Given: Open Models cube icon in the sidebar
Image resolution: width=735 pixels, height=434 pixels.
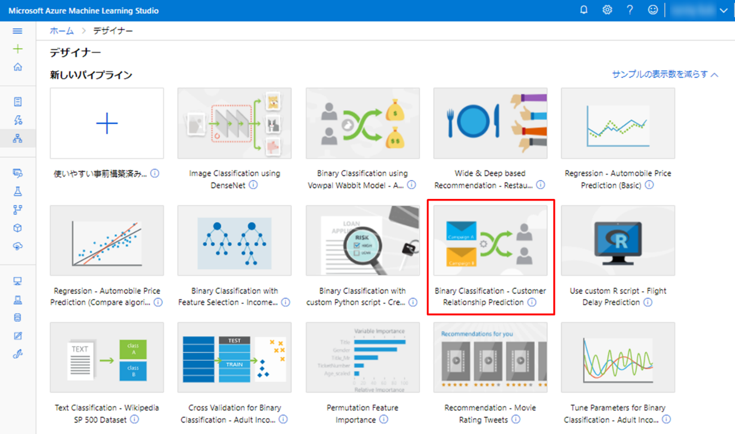Looking at the screenshot, I should point(18,228).
